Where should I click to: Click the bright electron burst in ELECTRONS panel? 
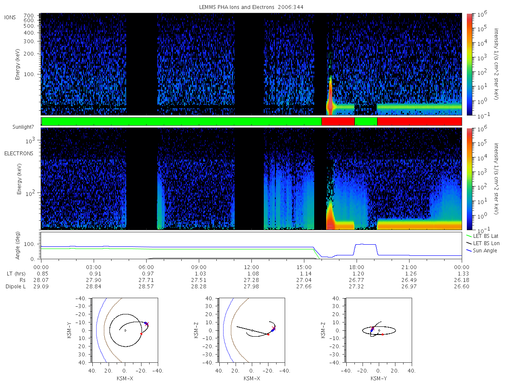pyautogui.click(x=330, y=216)
